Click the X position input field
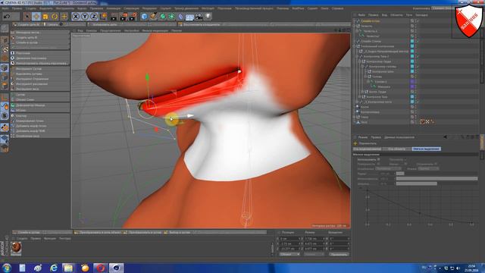Image resolution: width=485 pixels, height=273 pixels. click(289, 239)
